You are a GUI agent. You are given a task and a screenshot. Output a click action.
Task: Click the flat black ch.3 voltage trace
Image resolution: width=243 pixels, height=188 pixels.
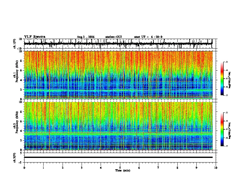[x=118, y=157]
